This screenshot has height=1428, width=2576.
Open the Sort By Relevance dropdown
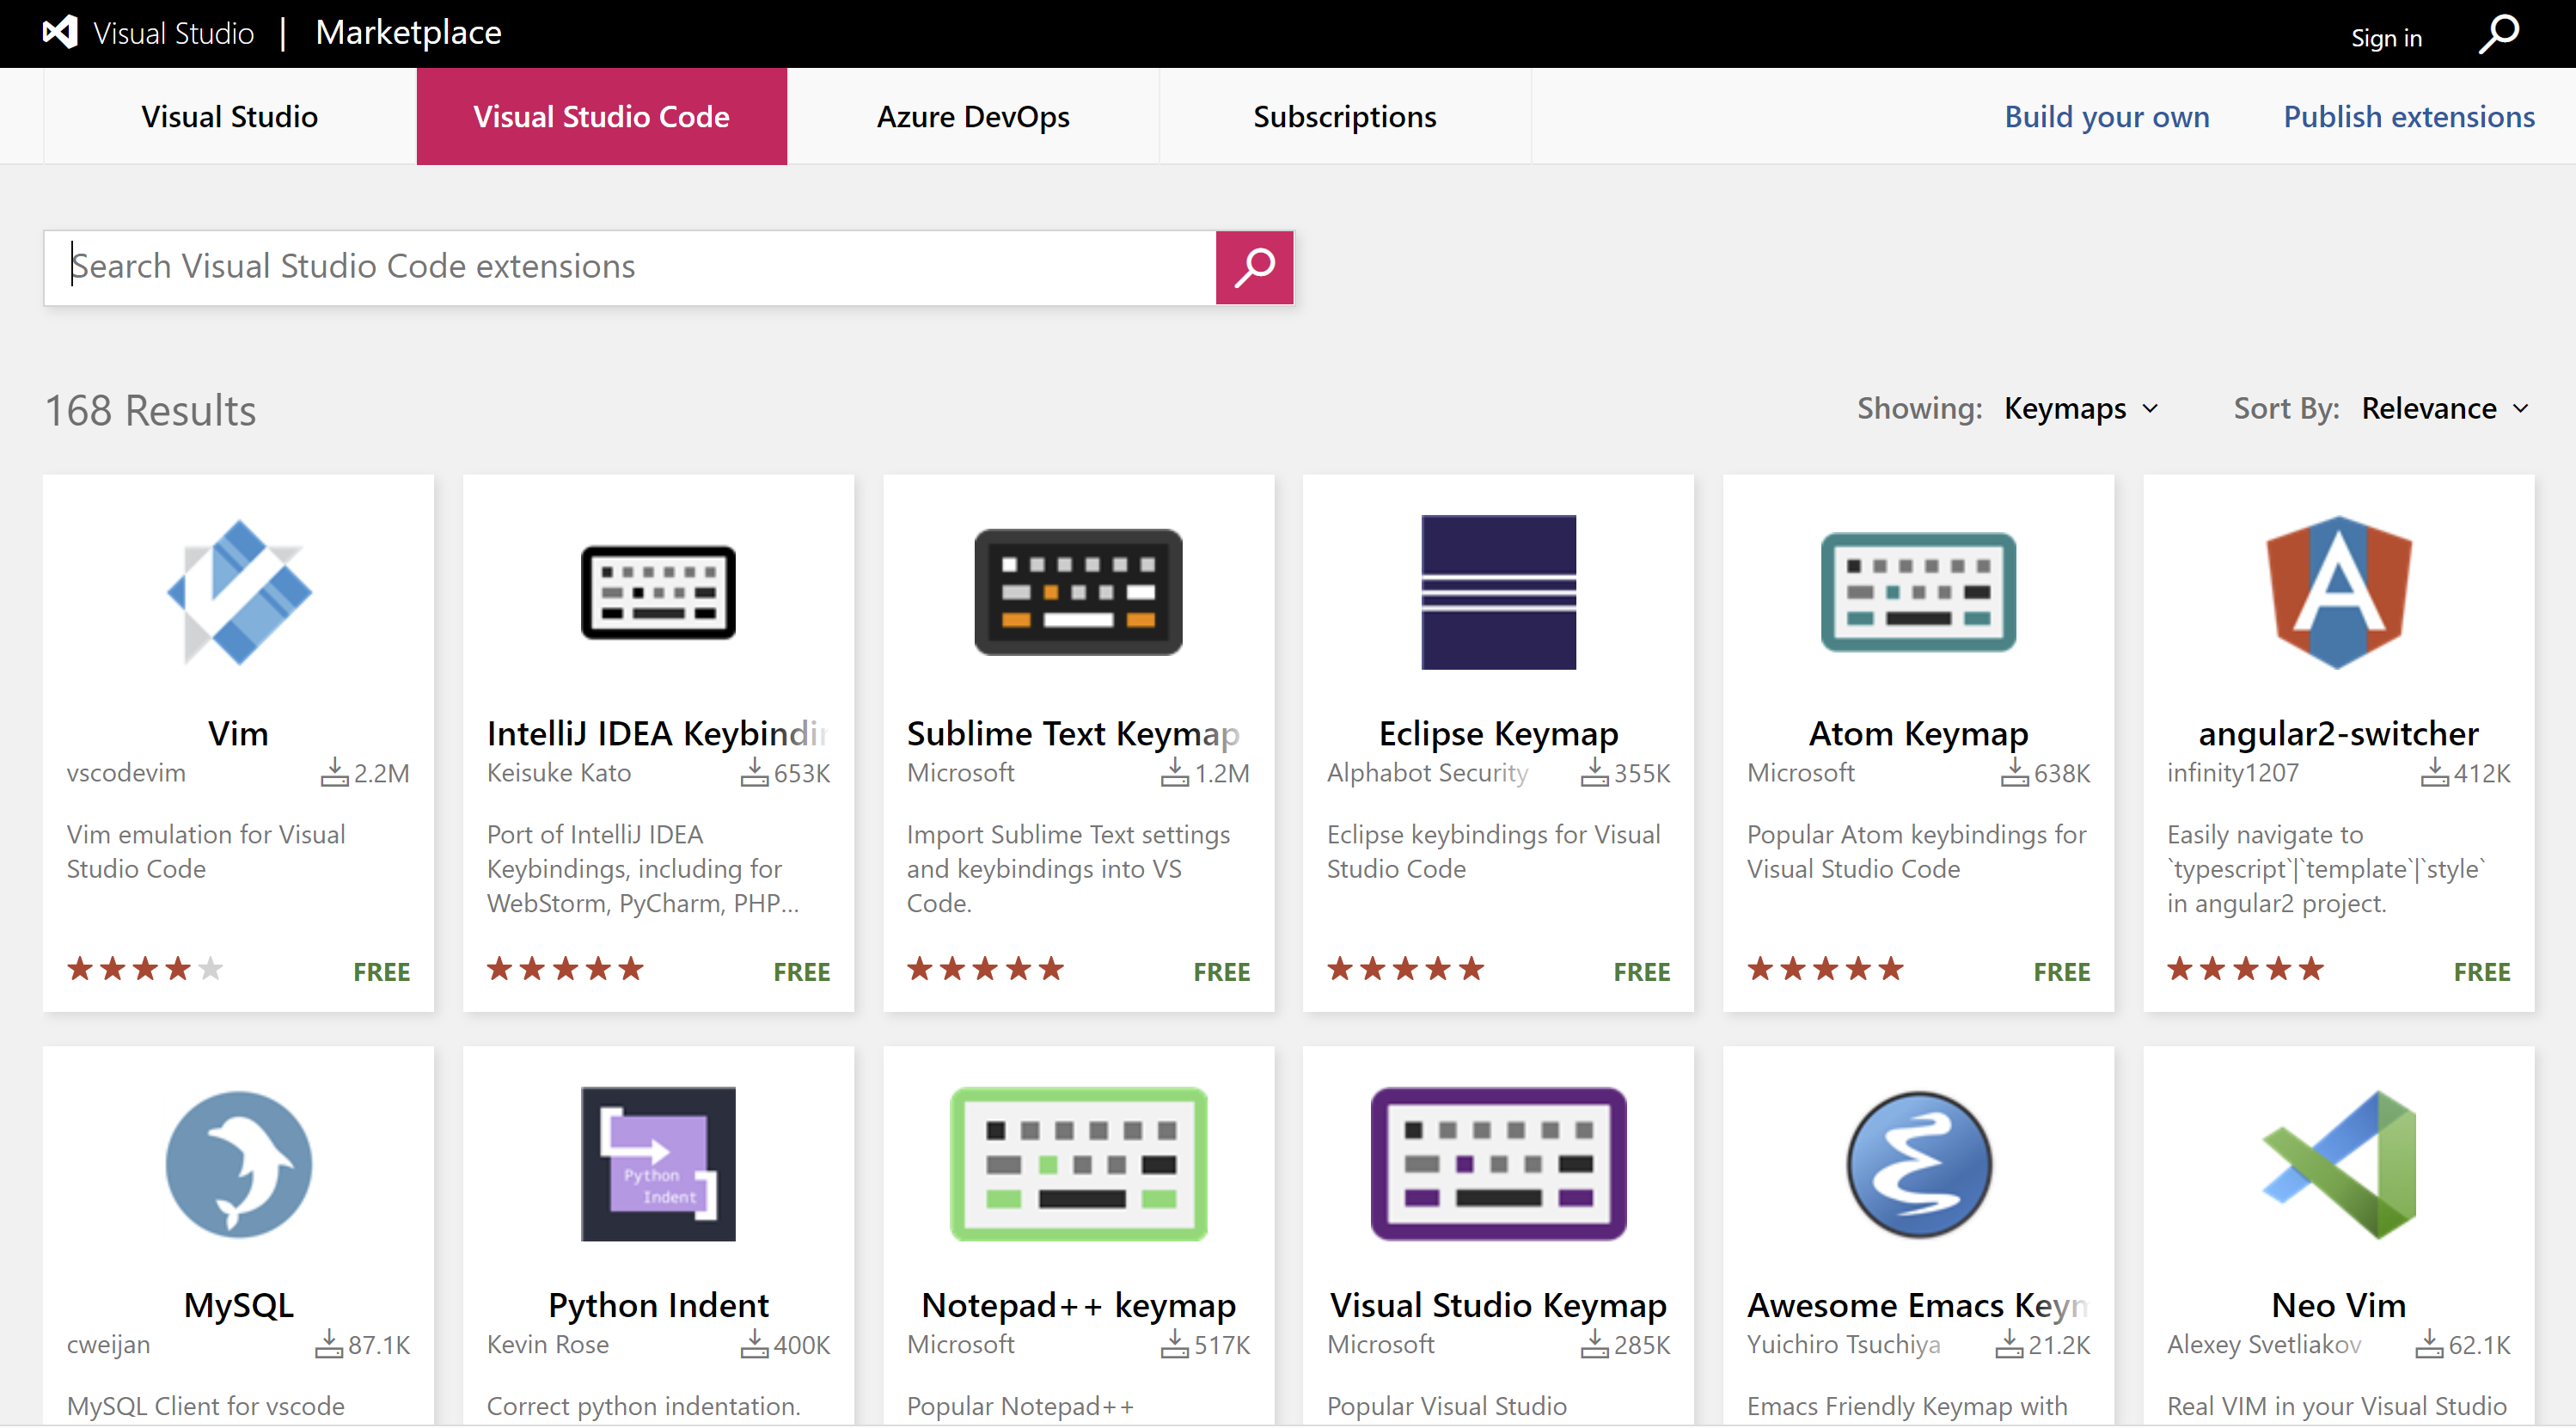(2444, 409)
